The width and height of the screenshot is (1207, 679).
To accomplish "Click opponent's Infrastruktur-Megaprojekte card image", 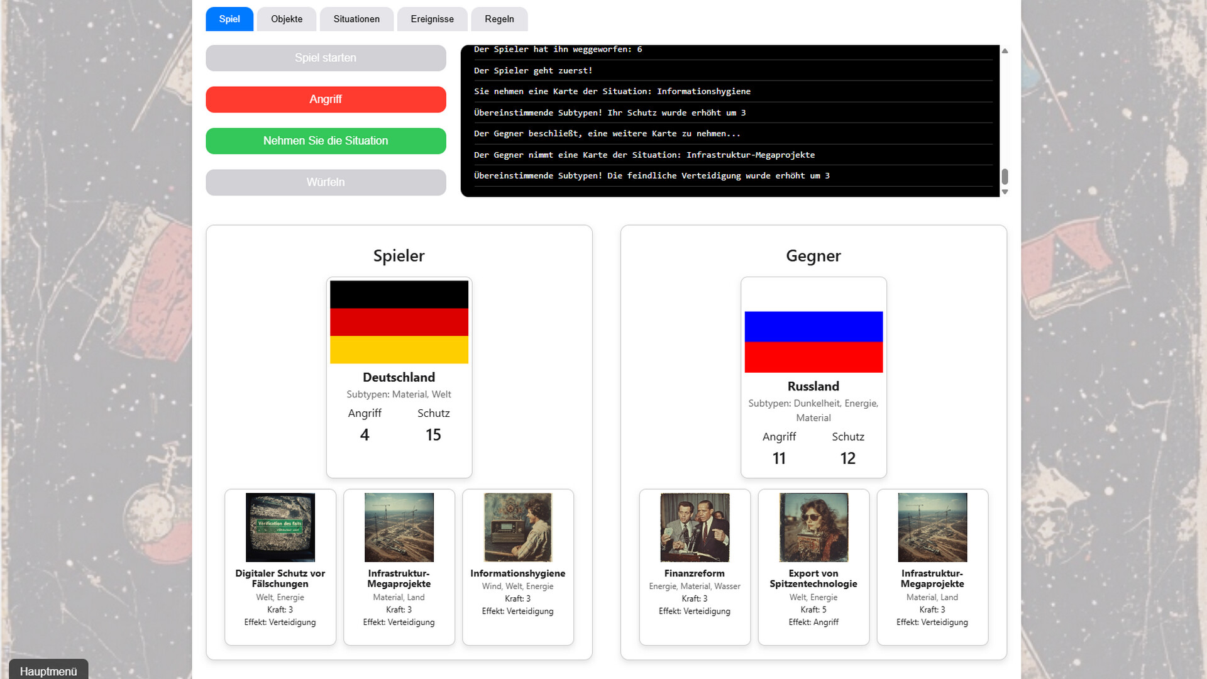I will [932, 527].
